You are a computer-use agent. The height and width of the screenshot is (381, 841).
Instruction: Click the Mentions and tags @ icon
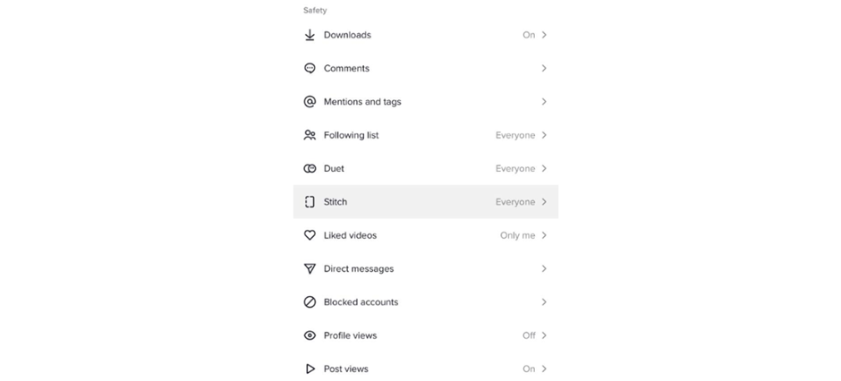pos(310,102)
